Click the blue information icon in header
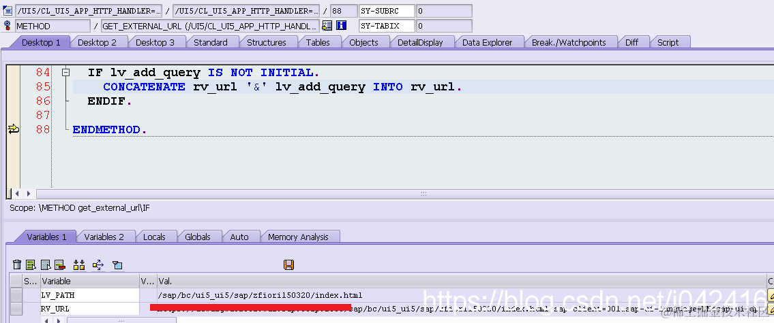 coord(341,26)
